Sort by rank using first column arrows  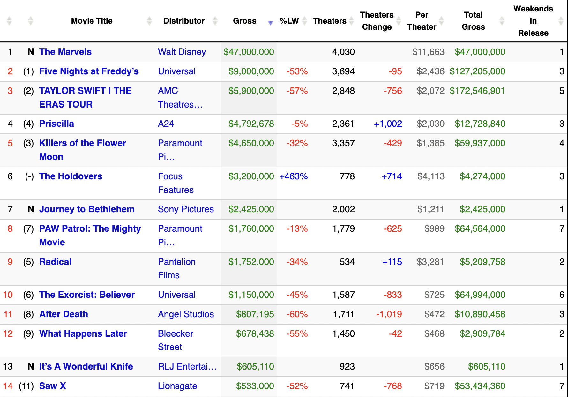pyautogui.click(x=9, y=21)
